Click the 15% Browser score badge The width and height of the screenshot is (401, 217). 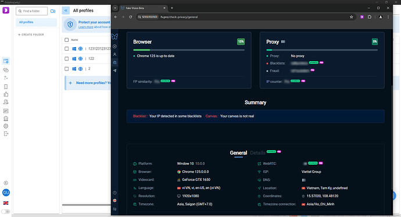[x=241, y=42]
